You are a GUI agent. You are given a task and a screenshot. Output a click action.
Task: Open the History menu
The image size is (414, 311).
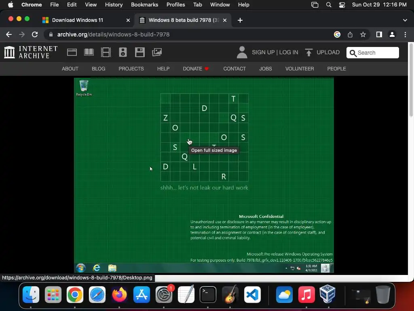point(114,4)
